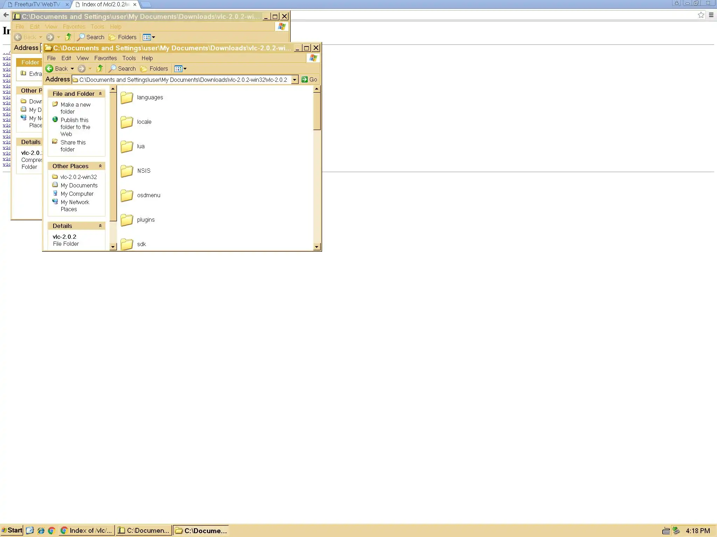Click the Start button on taskbar
The width and height of the screenshot is (717, 537).
(12, 530)
